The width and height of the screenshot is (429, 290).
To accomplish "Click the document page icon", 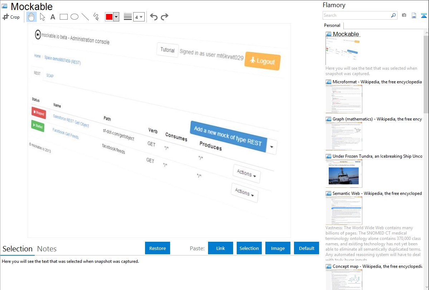I will (414, 15).
